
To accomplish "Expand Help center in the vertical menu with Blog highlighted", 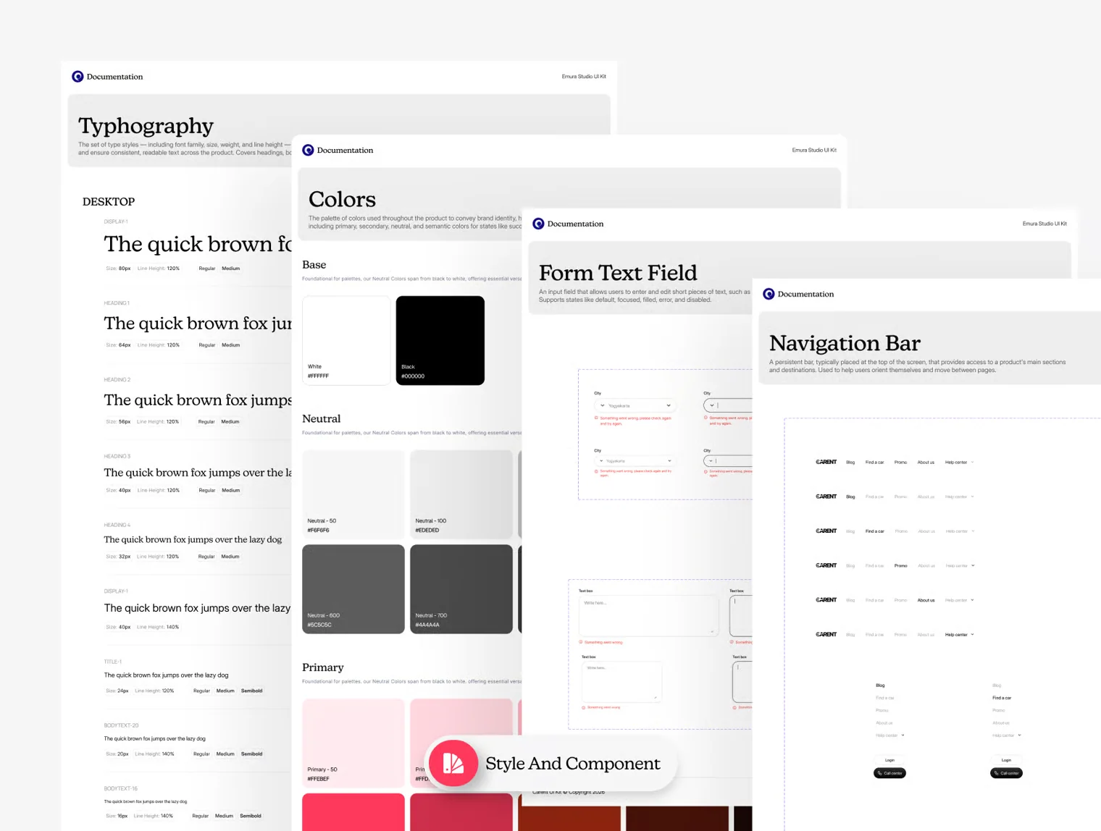I will [x=889, y=735].
